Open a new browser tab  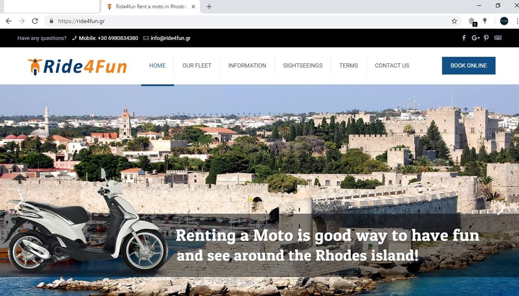point(209,7)
